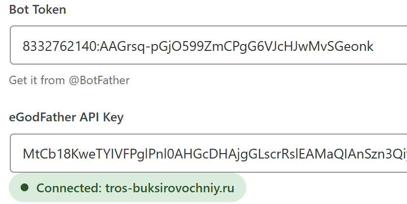Click the word "Token" in the top label
This screenshot has width=407, height=204.
coord(51,10)
